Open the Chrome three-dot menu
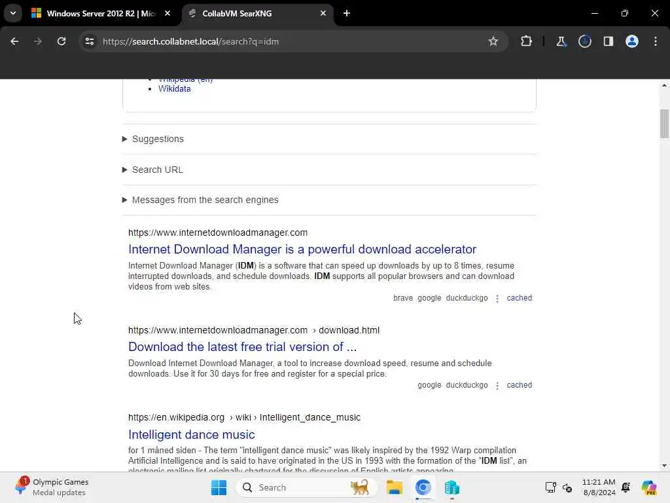The image size is (670, 503). (656, 41)
